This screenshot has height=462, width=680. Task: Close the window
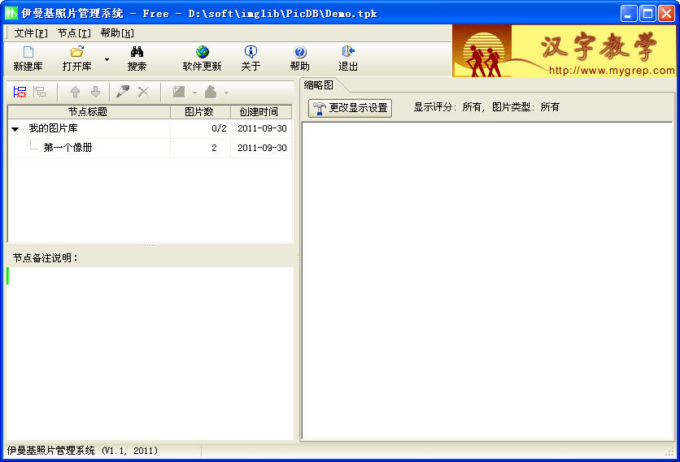pos(666,14)
